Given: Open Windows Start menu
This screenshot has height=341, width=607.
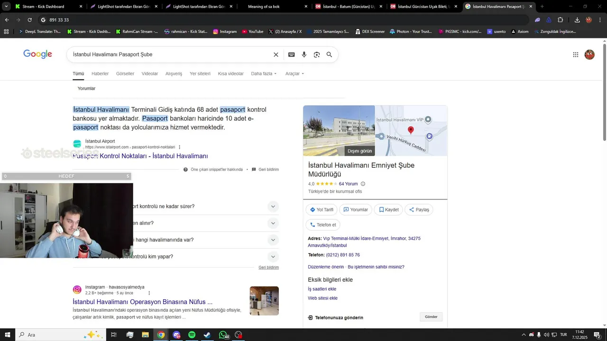Looking at the screenshot, I should [x=7, y=335].
